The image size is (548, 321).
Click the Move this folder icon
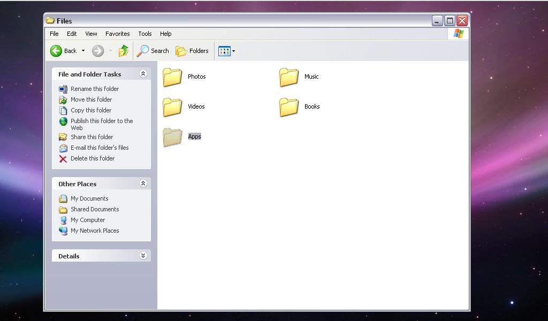coord(63,100)
